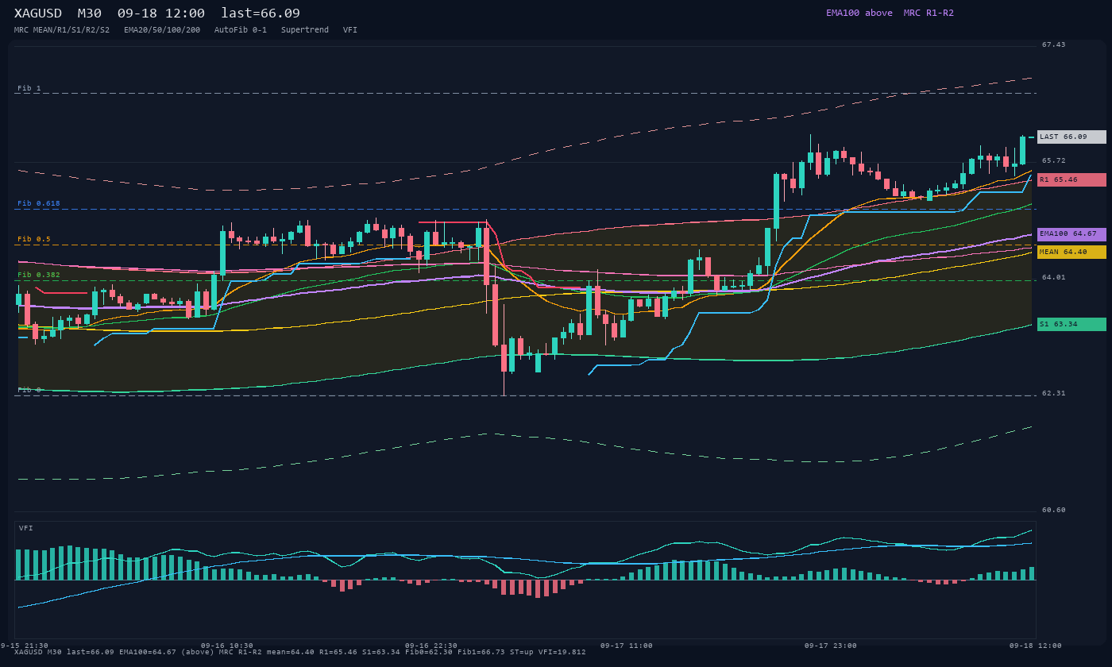Click the Fib 1 level label
Viewport: 1112px width, 667px height.
pos(29,88)
